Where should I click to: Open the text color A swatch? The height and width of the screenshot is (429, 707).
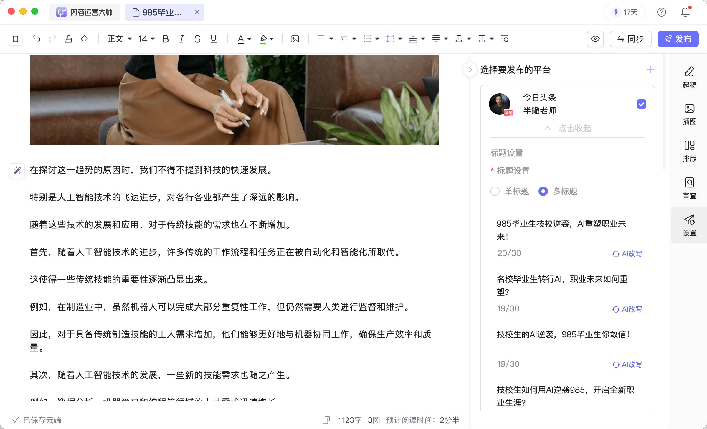[241, 39]
